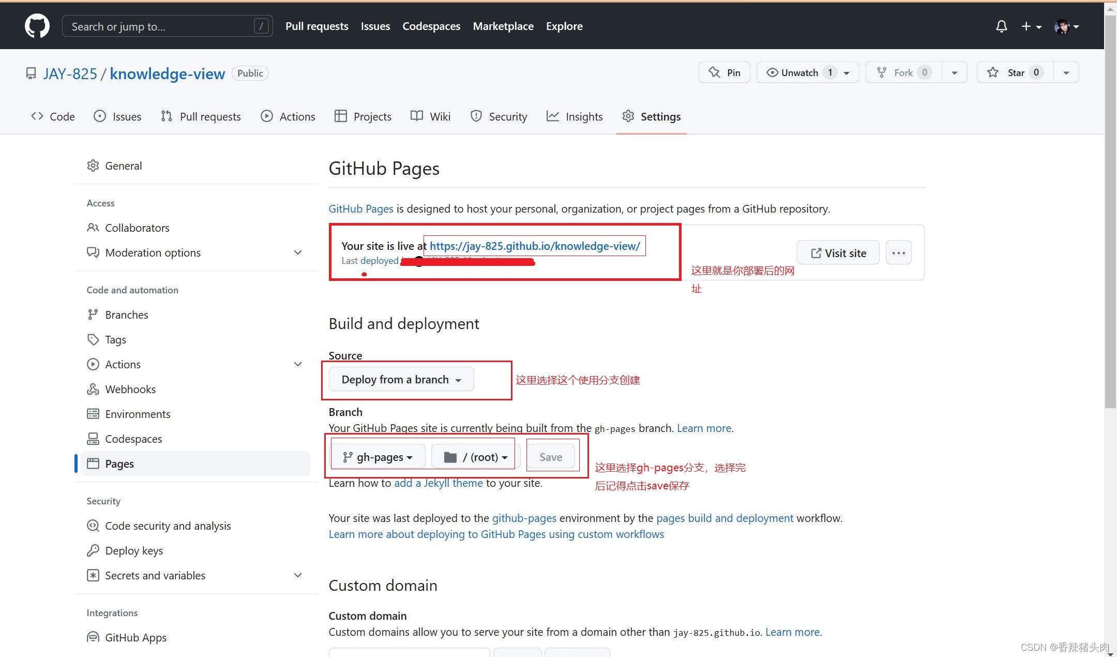This screenshot has width=1117, height=657.
Task: Open the Deploy from a branch dropdown
Action: click(401, 380)
